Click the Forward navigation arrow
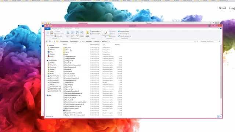 [50, 41]
